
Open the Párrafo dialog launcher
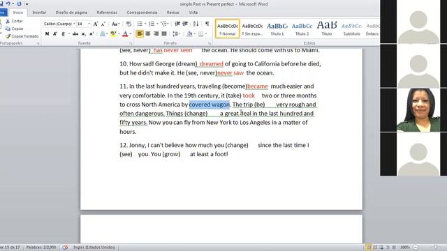click(x=210, y=43)
